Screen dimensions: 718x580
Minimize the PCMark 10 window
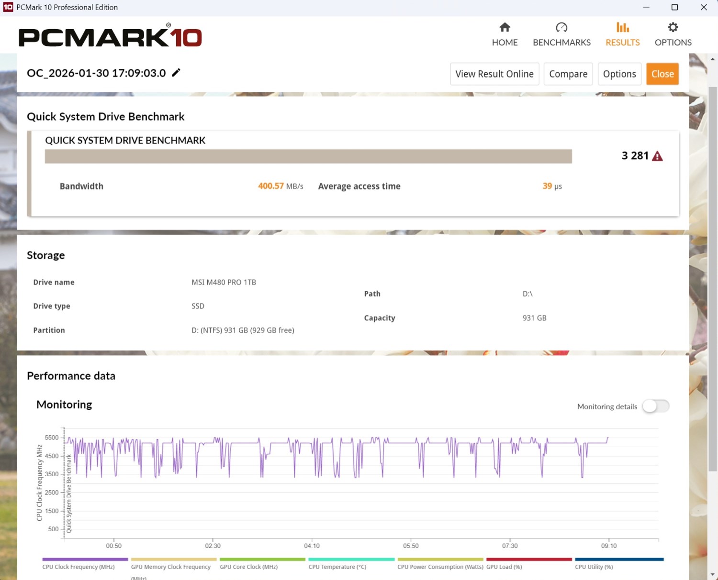coord(646,7)
